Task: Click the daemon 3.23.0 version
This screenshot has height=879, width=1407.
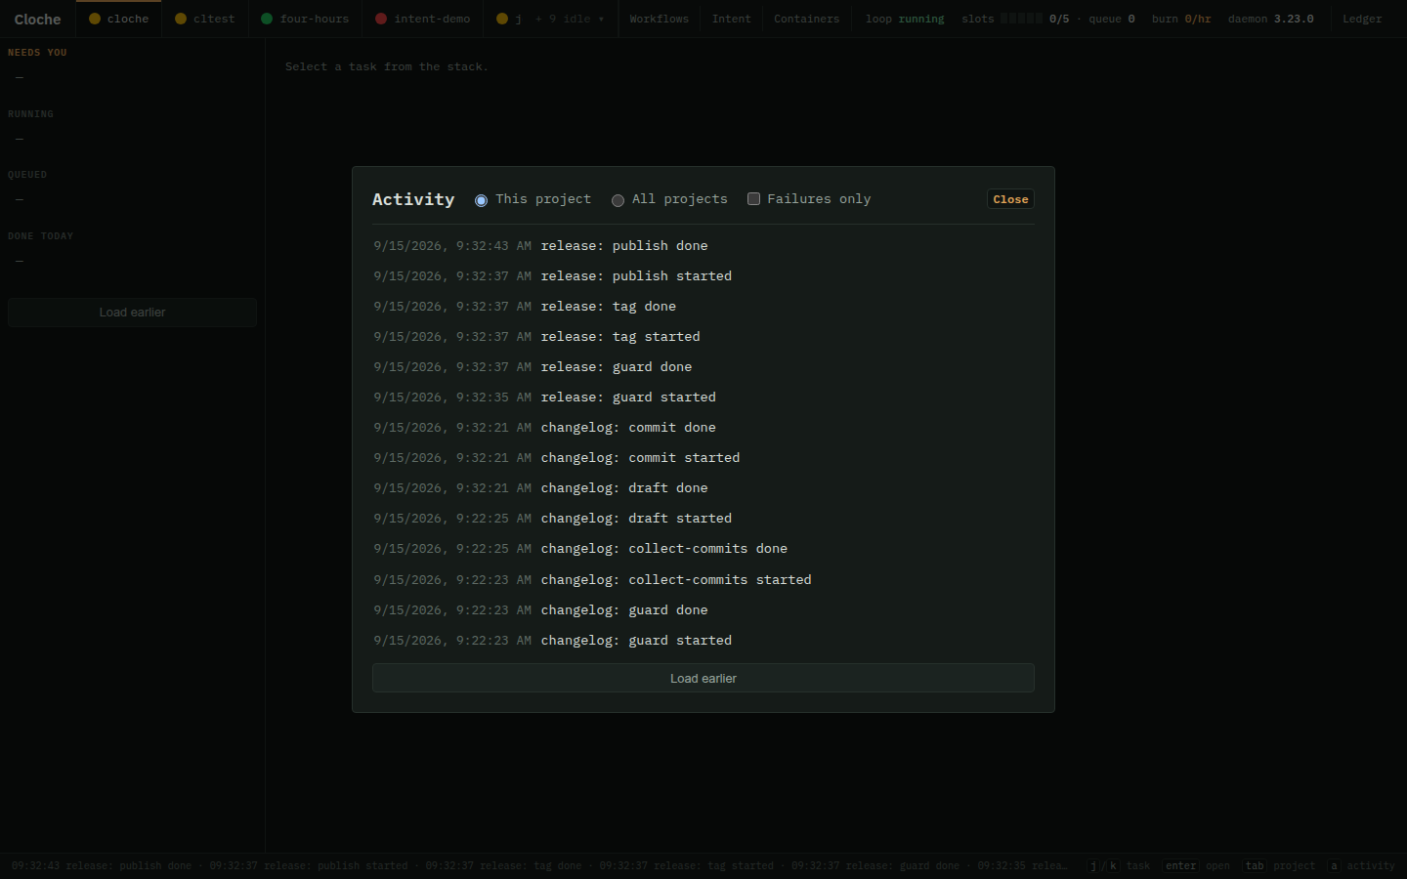Action: point(1270,19)
